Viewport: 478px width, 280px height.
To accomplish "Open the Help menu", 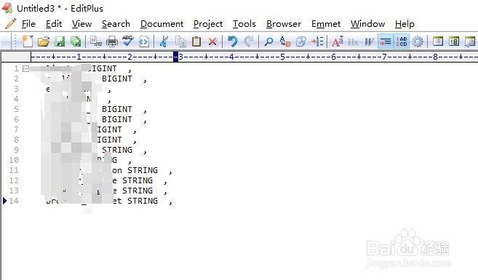I will point(405,24).
